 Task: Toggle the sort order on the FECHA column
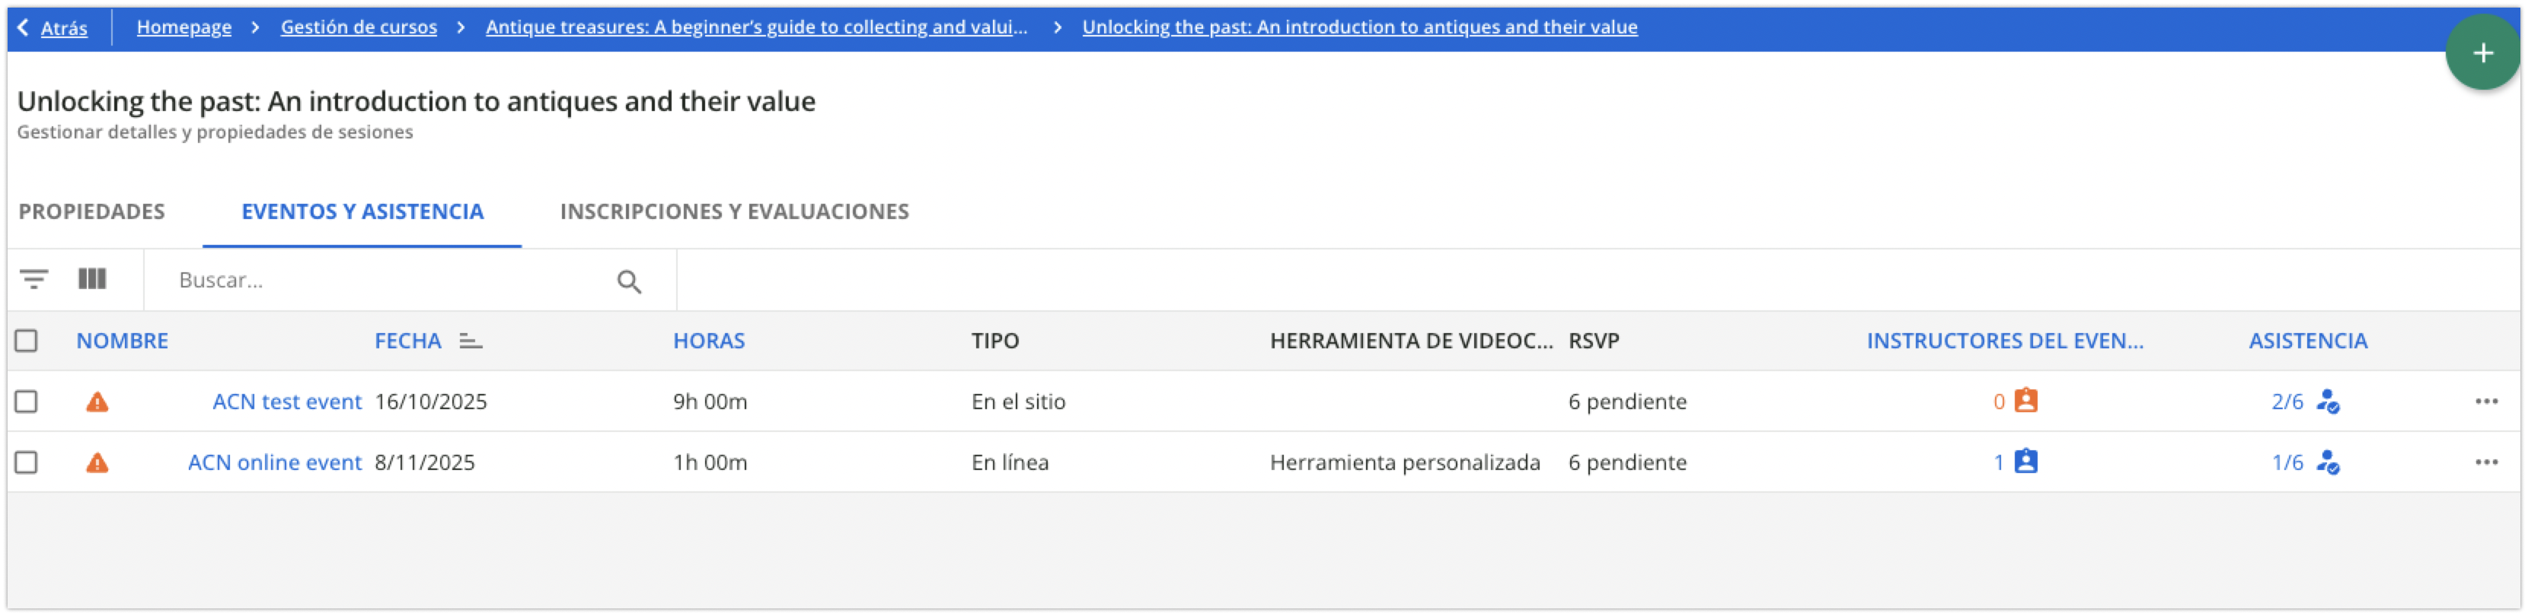469,341
